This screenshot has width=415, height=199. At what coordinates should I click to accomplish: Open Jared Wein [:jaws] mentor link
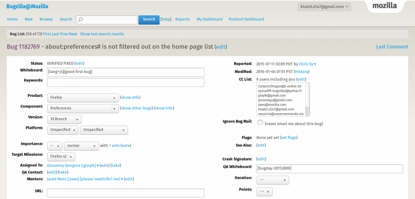tap(83, 179)
